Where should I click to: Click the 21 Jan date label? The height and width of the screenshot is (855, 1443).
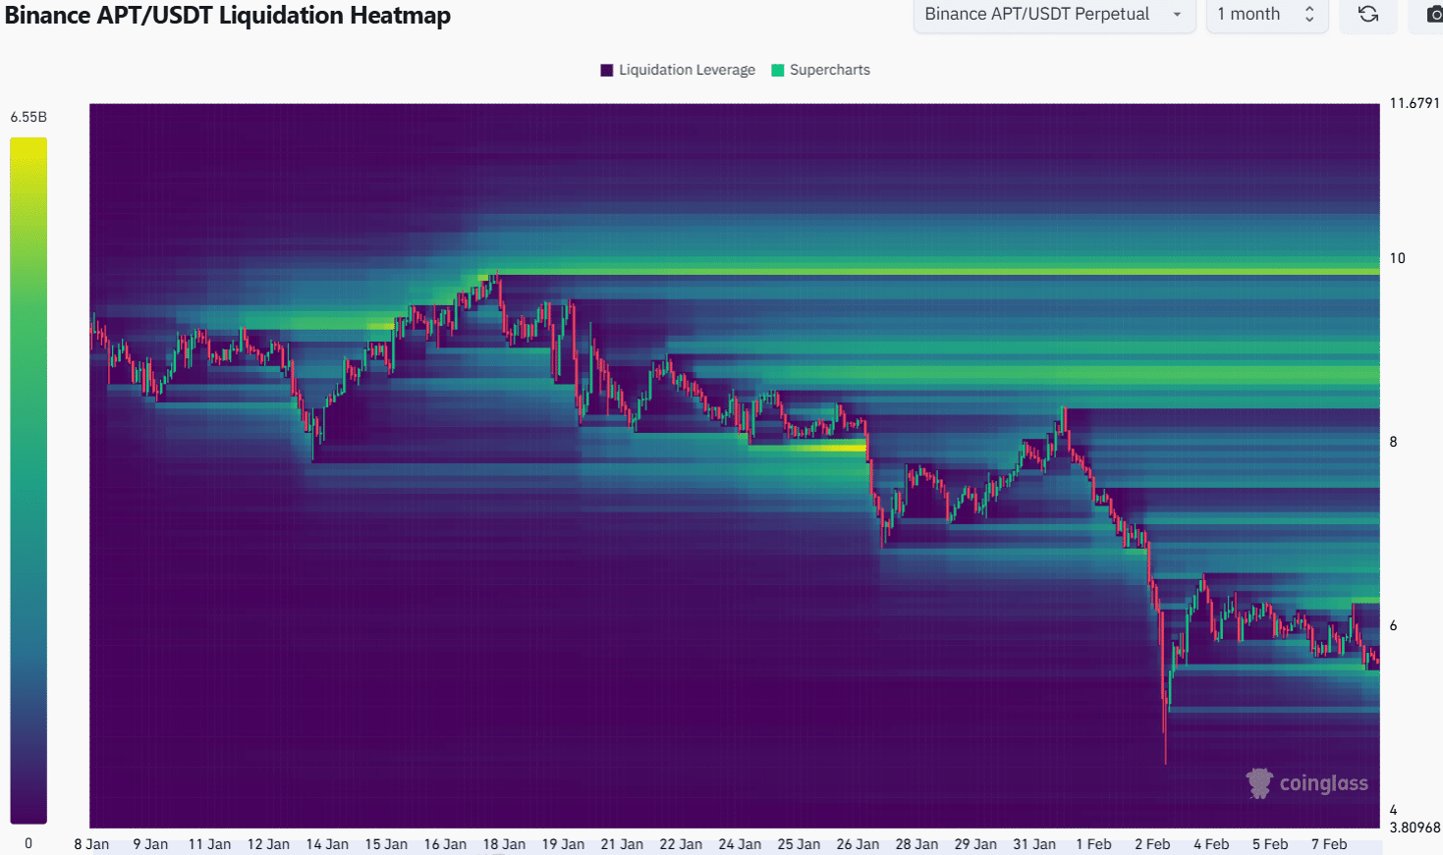click(x=622, y=844)
